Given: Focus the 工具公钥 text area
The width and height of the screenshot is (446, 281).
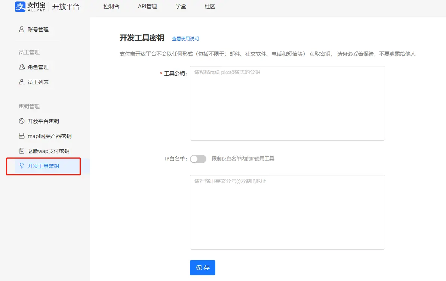Looking at the screenshot, I should point(287,103).
